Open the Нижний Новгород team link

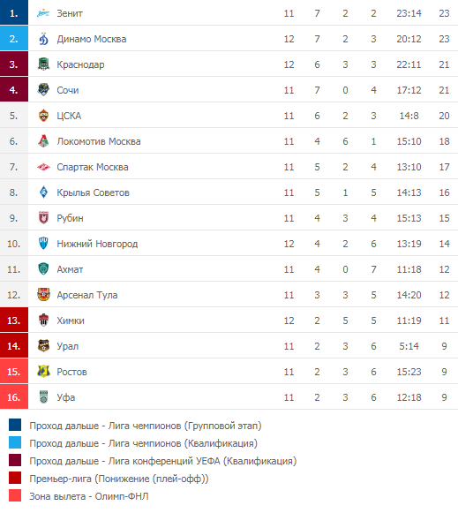click(97, 244)
